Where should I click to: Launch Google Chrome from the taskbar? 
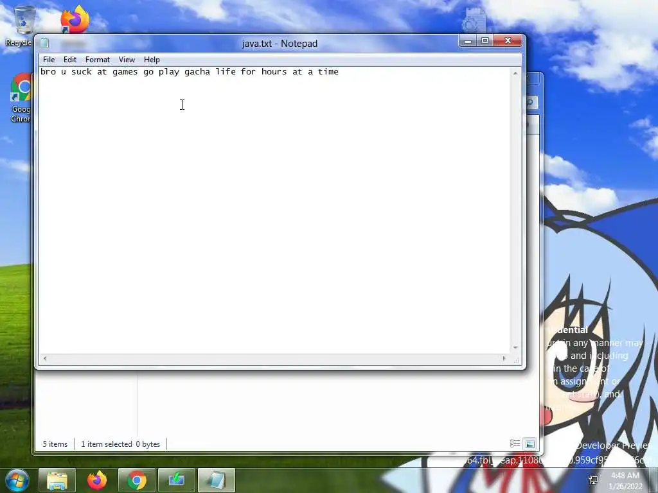point(137,480)
